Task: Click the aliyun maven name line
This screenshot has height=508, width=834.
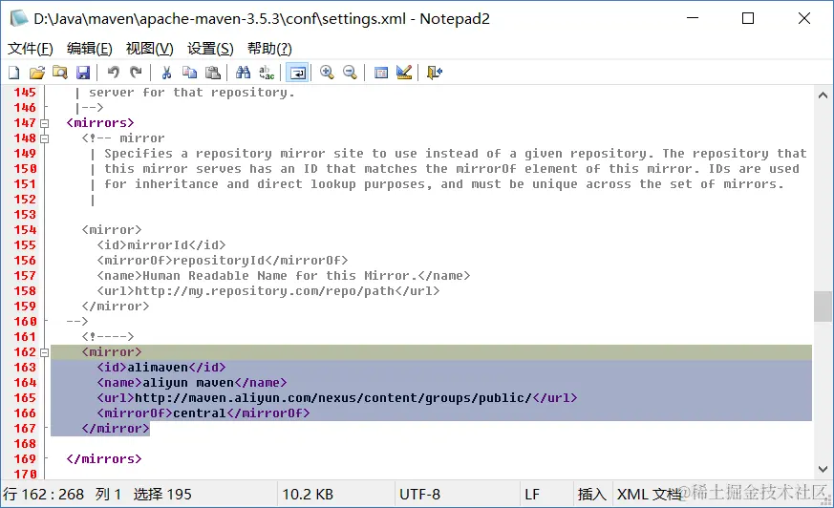Action: (x=192, y=383)
